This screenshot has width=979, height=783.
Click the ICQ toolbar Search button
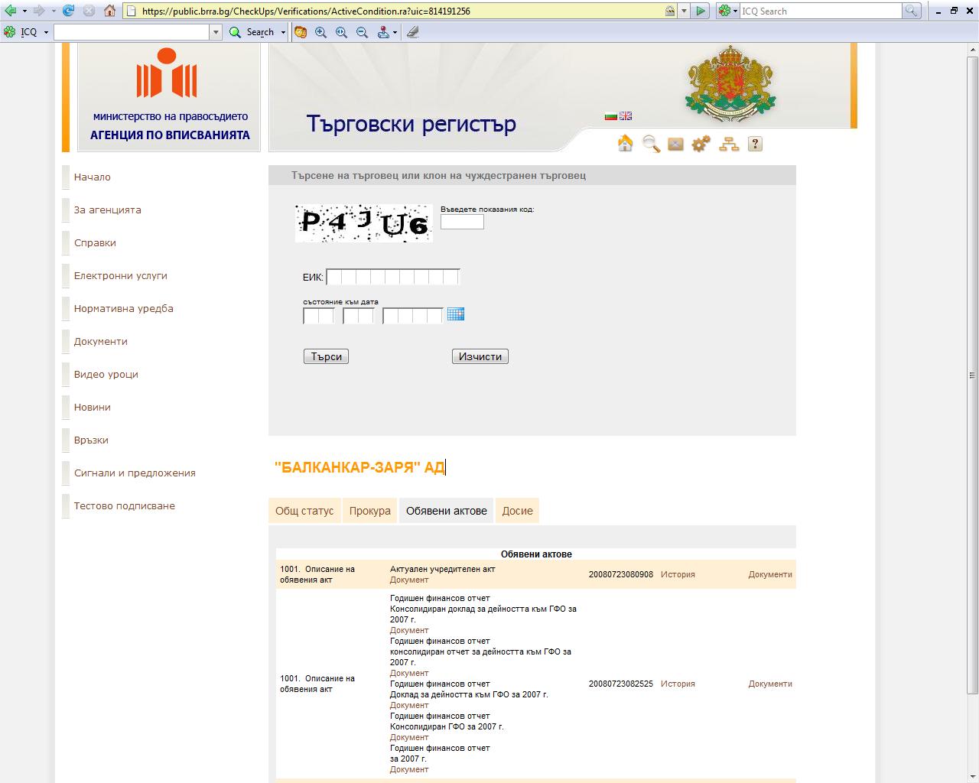pyautogui.click(x=252, y=32)
